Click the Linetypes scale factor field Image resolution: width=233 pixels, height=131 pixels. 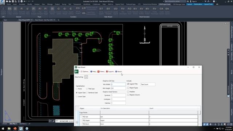(118, 99)
